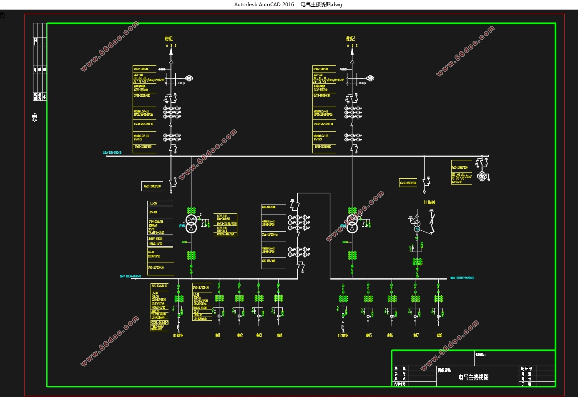Select upper current transformer group on incoming line 2

coord(353,112)
